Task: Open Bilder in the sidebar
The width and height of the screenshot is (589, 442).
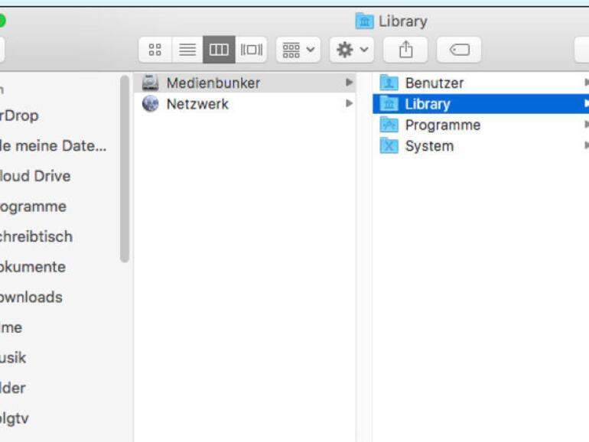Action: [x=13, y=388]
